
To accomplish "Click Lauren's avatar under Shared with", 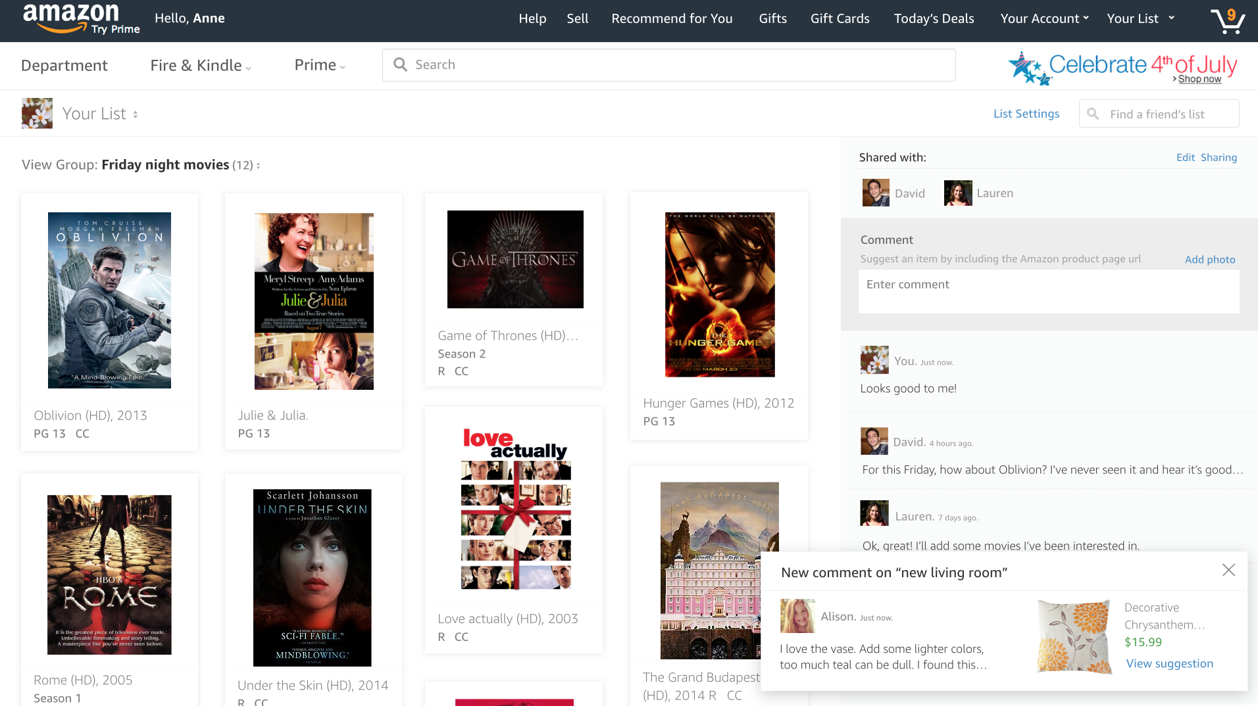I will tap(958, 193).
